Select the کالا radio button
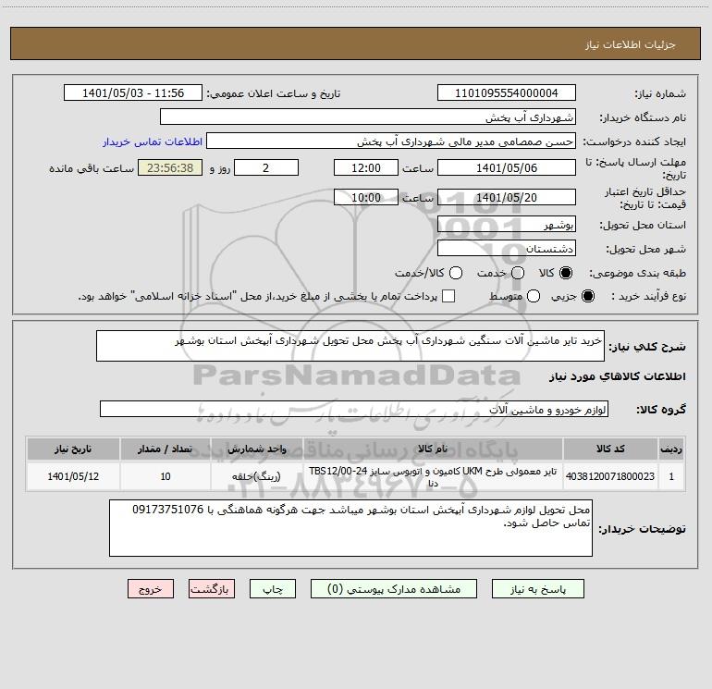This screenshot has width=712, height=689. pos(566,273)
